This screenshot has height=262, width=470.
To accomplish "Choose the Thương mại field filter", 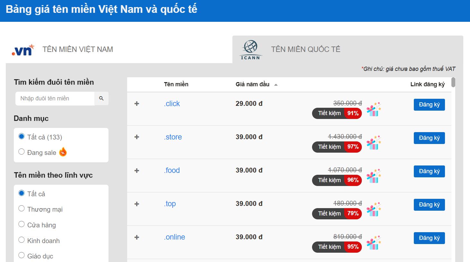I will coord(22,208).
